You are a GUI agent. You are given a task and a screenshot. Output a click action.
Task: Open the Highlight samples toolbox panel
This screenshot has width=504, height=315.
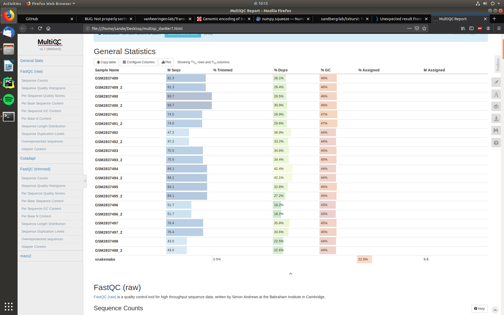pyautogui.click(x=496, y=94)
